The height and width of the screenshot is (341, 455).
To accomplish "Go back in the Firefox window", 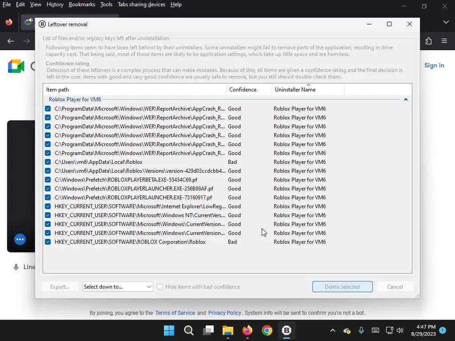I will coord(11,41).
